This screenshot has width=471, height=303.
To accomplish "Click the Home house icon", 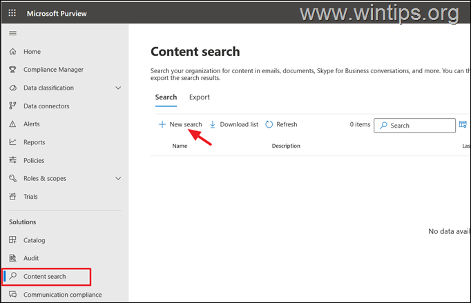I will pos(12,52).
